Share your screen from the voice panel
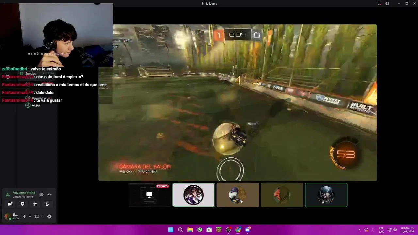The image size is (418, 235). (22, 204)
